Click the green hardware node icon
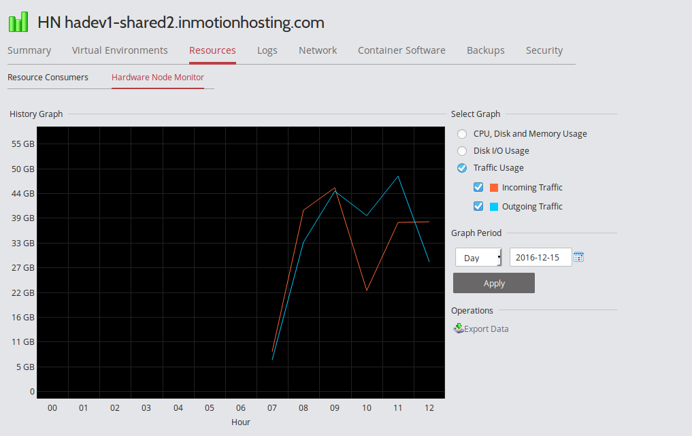The image size is (692, 436). point(18,22)
